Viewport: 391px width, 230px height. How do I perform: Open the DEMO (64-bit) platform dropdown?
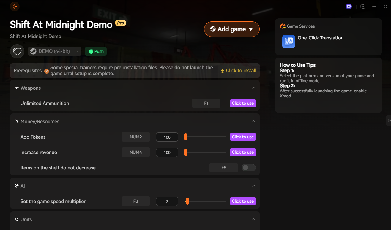55,51
